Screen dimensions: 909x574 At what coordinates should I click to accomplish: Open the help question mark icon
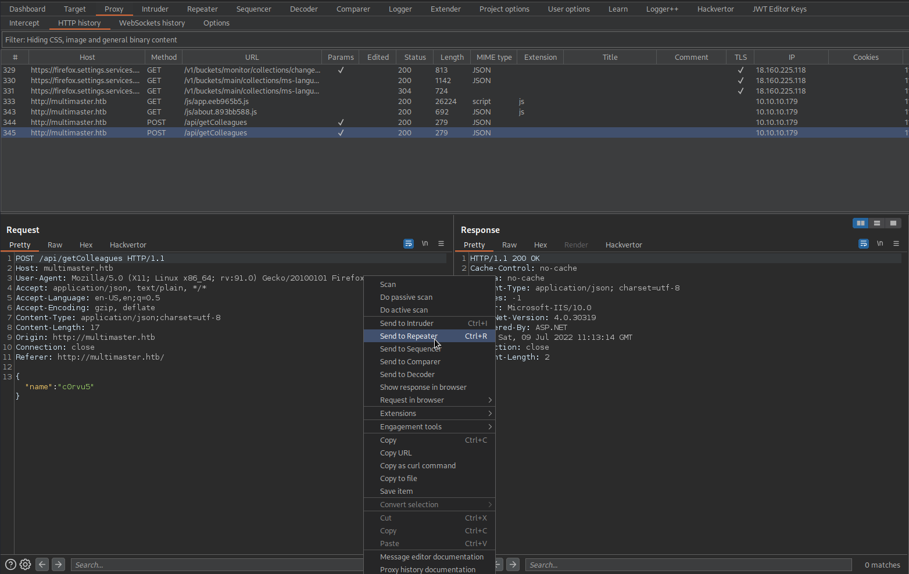click(x=10, y=564)
